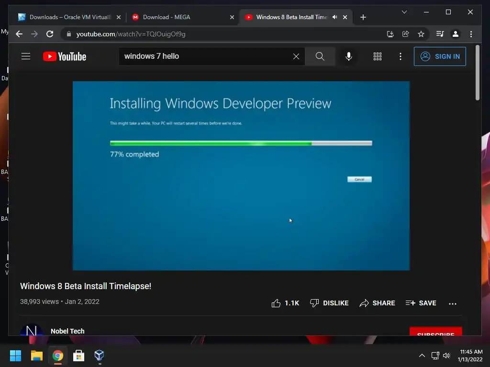Click the DISLIKE button

tap(329, 303)
